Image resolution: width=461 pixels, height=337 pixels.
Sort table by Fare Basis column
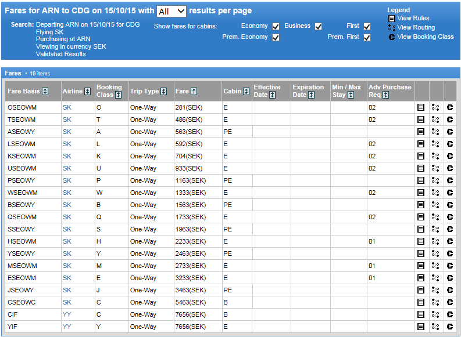(45, 91)
